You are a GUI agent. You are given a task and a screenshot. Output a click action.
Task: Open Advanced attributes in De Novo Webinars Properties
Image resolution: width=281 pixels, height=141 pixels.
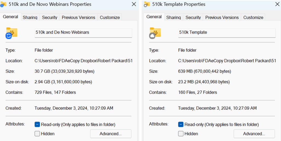pos(111,134)
